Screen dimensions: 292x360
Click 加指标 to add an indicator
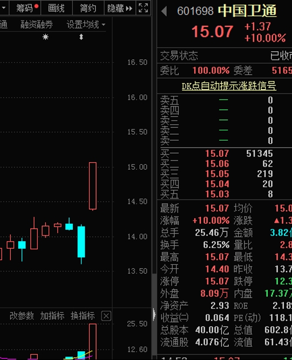click(x=52, y=316)
